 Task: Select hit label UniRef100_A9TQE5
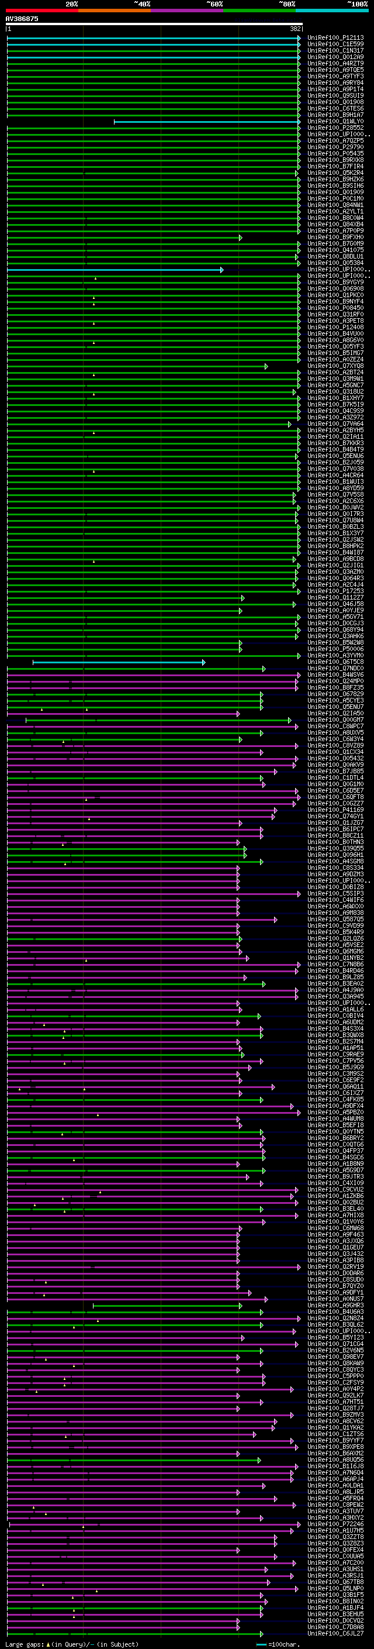point(335,70)
